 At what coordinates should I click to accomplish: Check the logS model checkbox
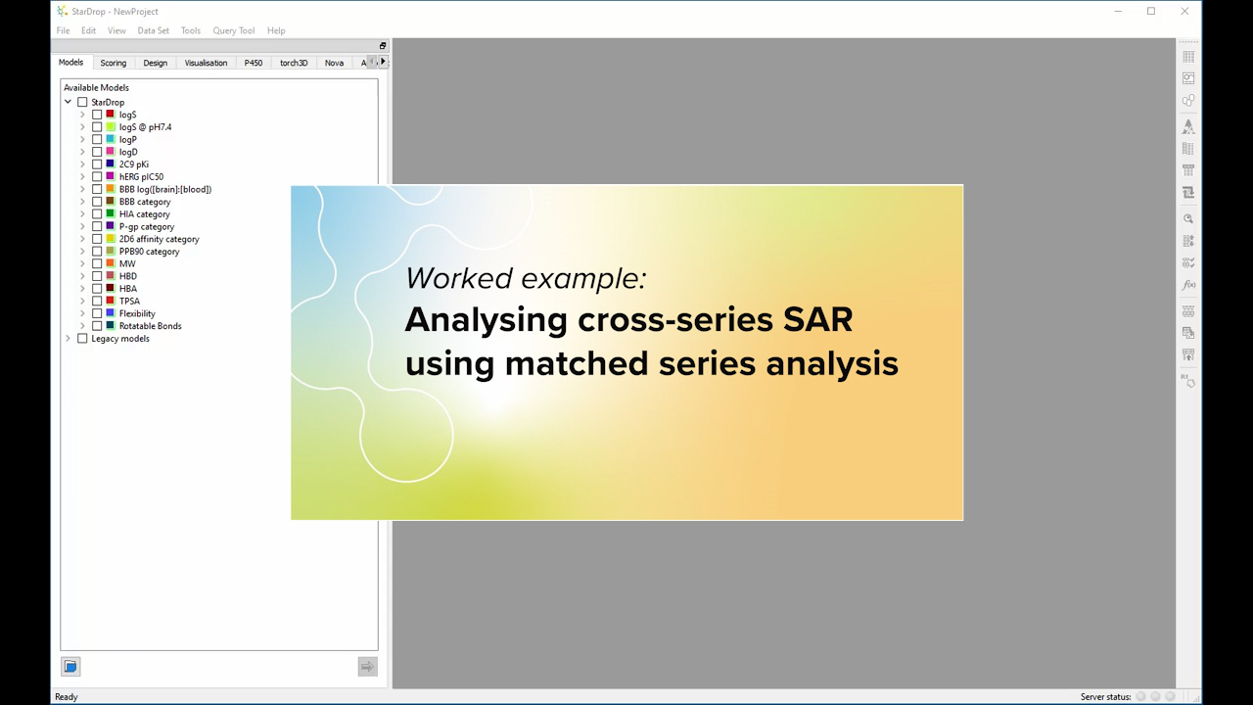(x=97, y=115)
